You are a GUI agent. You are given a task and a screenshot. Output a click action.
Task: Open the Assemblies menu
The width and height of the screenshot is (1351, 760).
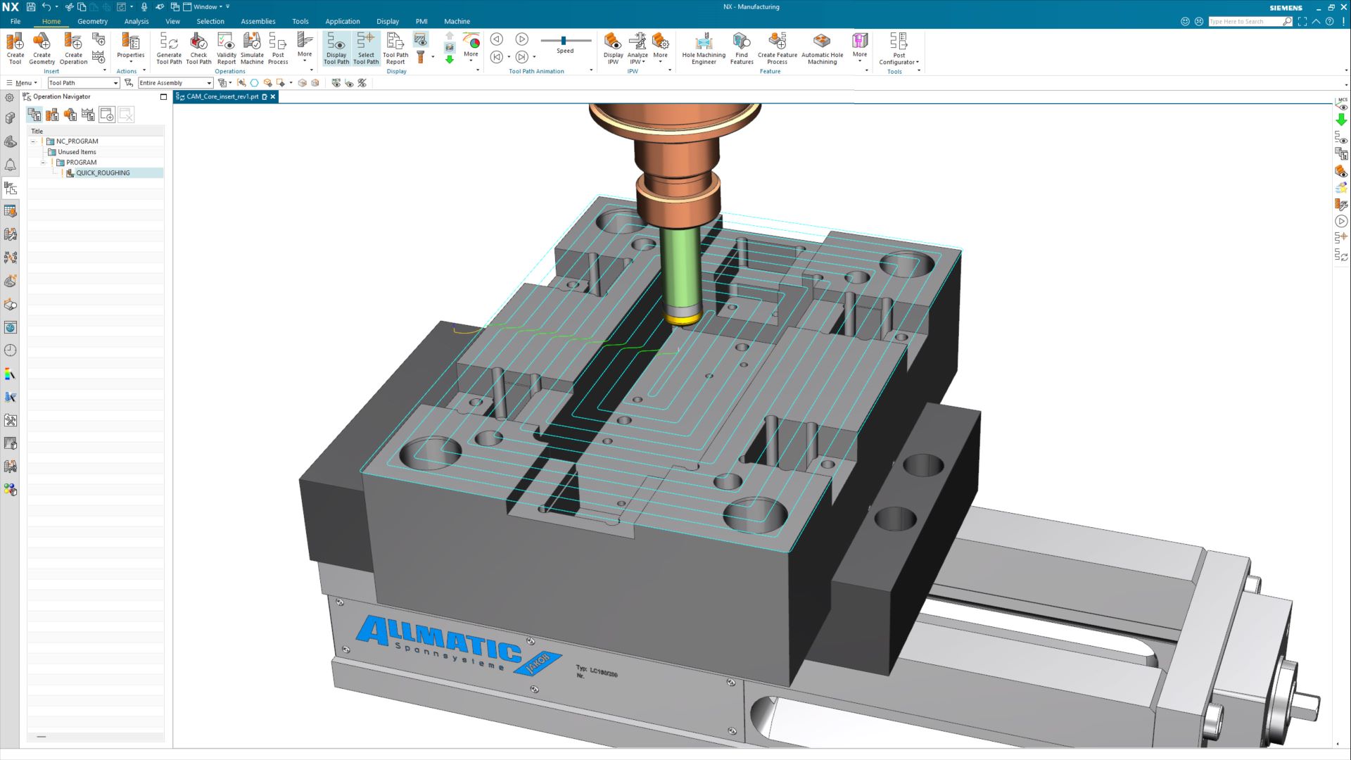coord(258,21)
